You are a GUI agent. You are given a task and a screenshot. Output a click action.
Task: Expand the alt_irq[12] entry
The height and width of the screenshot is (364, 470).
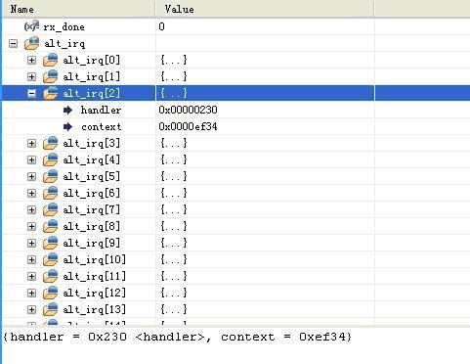click(x=31, y=293)
